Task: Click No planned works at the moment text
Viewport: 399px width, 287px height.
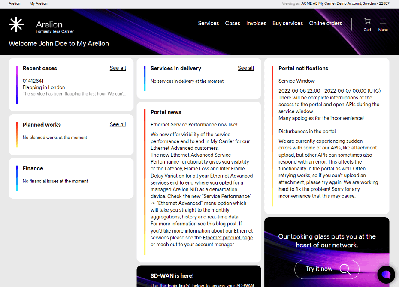Action: (55, 138)
